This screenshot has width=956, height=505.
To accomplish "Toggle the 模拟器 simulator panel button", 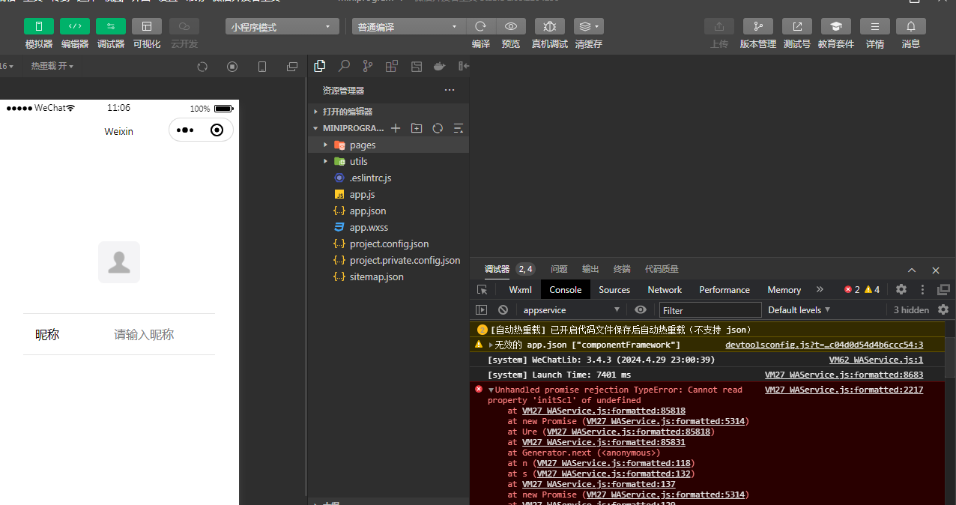I will (39, 26).
